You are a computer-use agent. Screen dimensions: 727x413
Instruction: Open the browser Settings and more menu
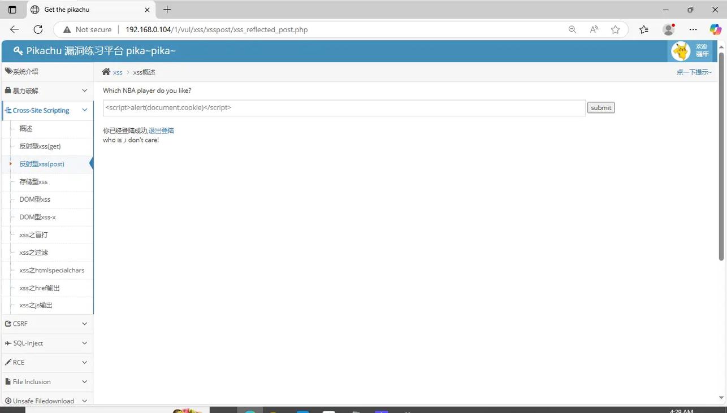click(x=693, y=29)
